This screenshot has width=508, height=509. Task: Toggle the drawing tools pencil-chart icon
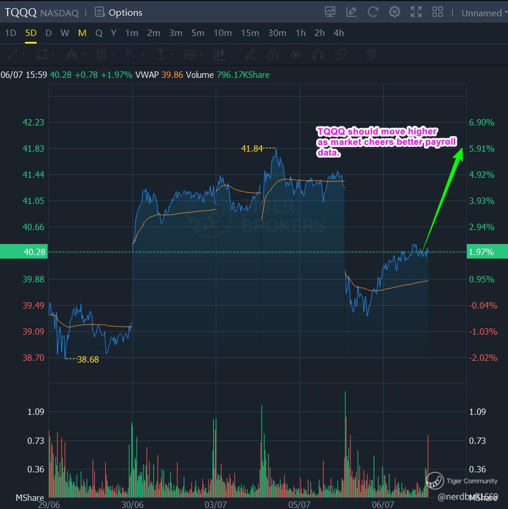(351, 12)
